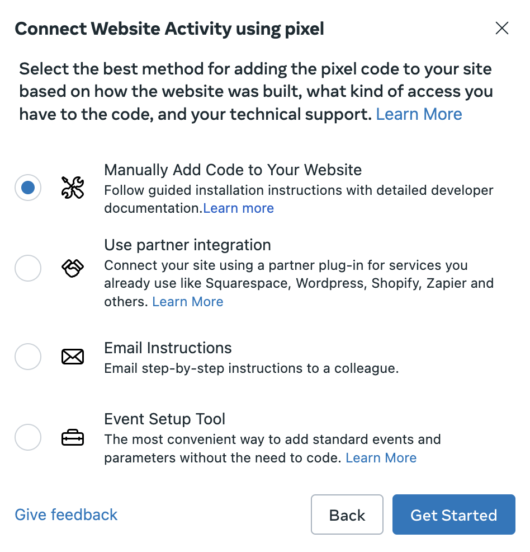530x552 pixels.
Task: Click the Use partner integration heading text
Action: pos(187,245)
